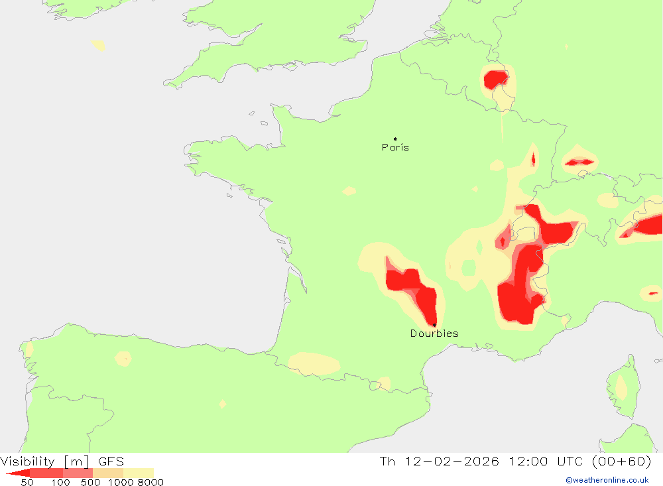Click the forecast date Th 12-02-2026 text
Image resolution: width=663 pixels, height=486 pixels.
[439, 461]
